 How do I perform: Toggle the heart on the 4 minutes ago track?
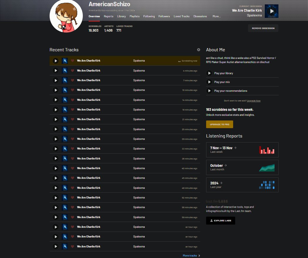point(73,70)
